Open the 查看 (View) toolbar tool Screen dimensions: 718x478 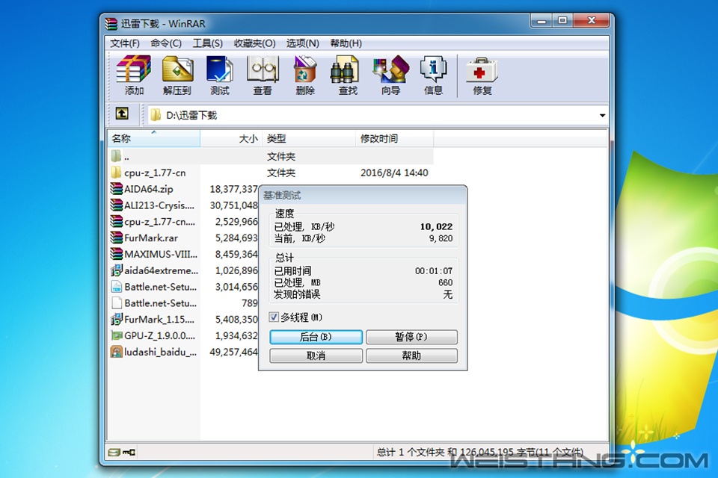(x=263, y=75)
